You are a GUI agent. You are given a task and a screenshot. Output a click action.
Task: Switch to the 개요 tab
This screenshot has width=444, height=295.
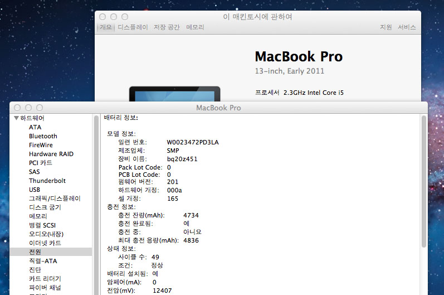point(106,27)
